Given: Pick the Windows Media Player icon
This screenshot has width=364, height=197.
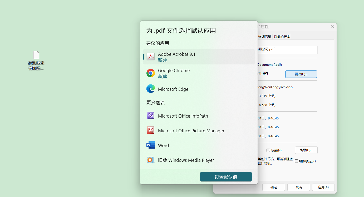Looking at the screenshot, I should (151, 160).
